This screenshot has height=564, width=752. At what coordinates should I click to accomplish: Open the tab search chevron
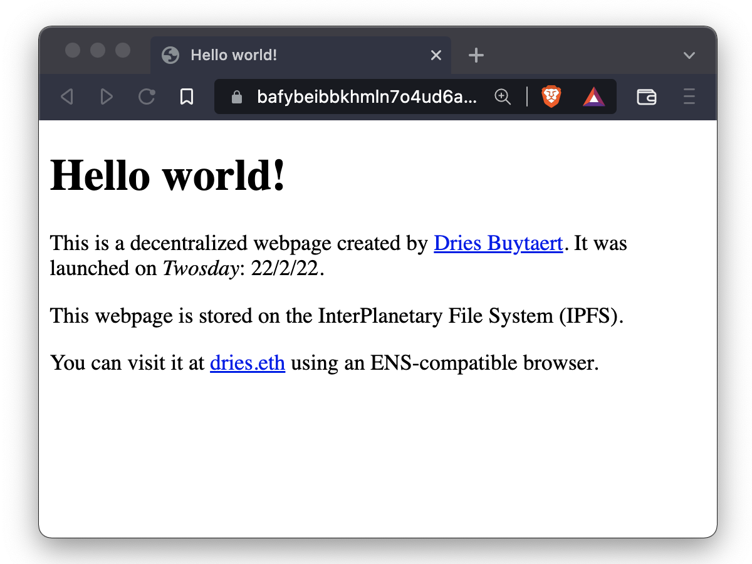(x=689, y=55)
